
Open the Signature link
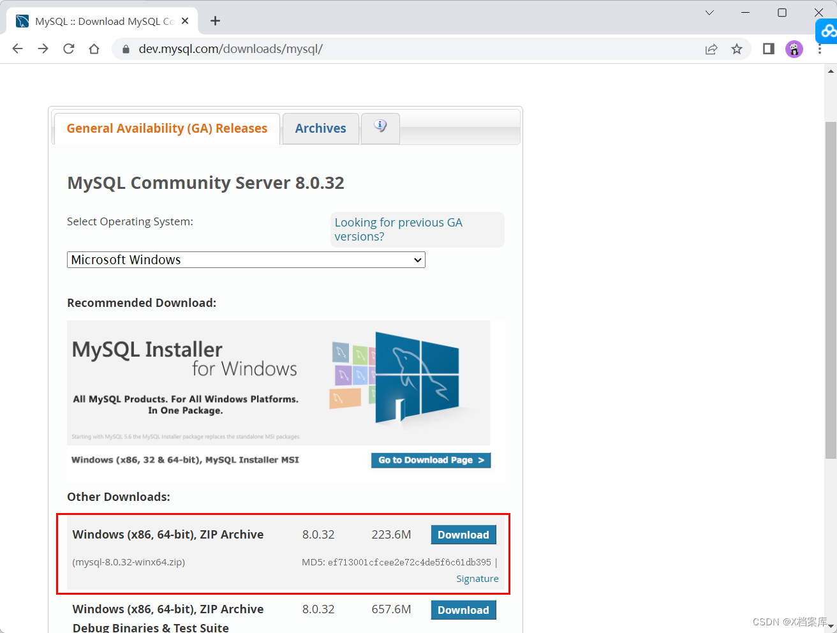click(477, 579)
